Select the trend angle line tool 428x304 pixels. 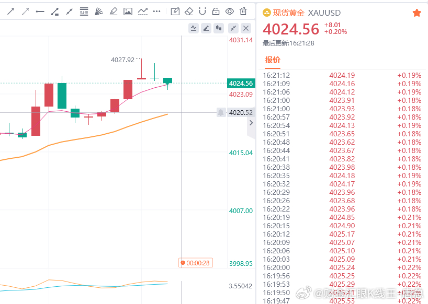pyautogui.click(x=54, y=11)
